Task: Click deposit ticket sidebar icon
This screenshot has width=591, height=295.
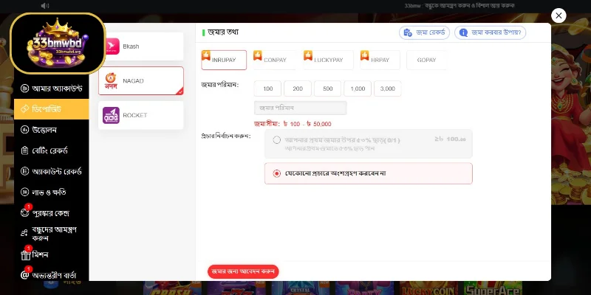Action: click(x=25, y=109)
